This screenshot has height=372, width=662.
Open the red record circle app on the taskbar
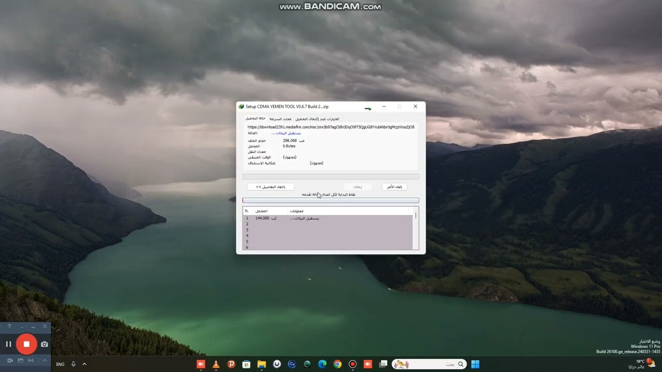tap(353, 364)
